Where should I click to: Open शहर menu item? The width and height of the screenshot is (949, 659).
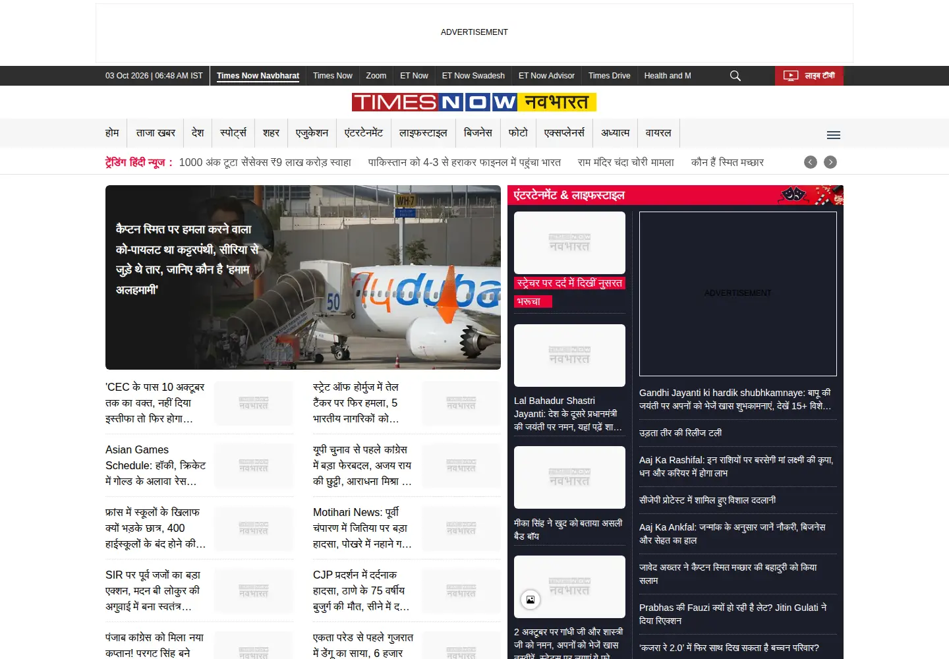[271, 133]
